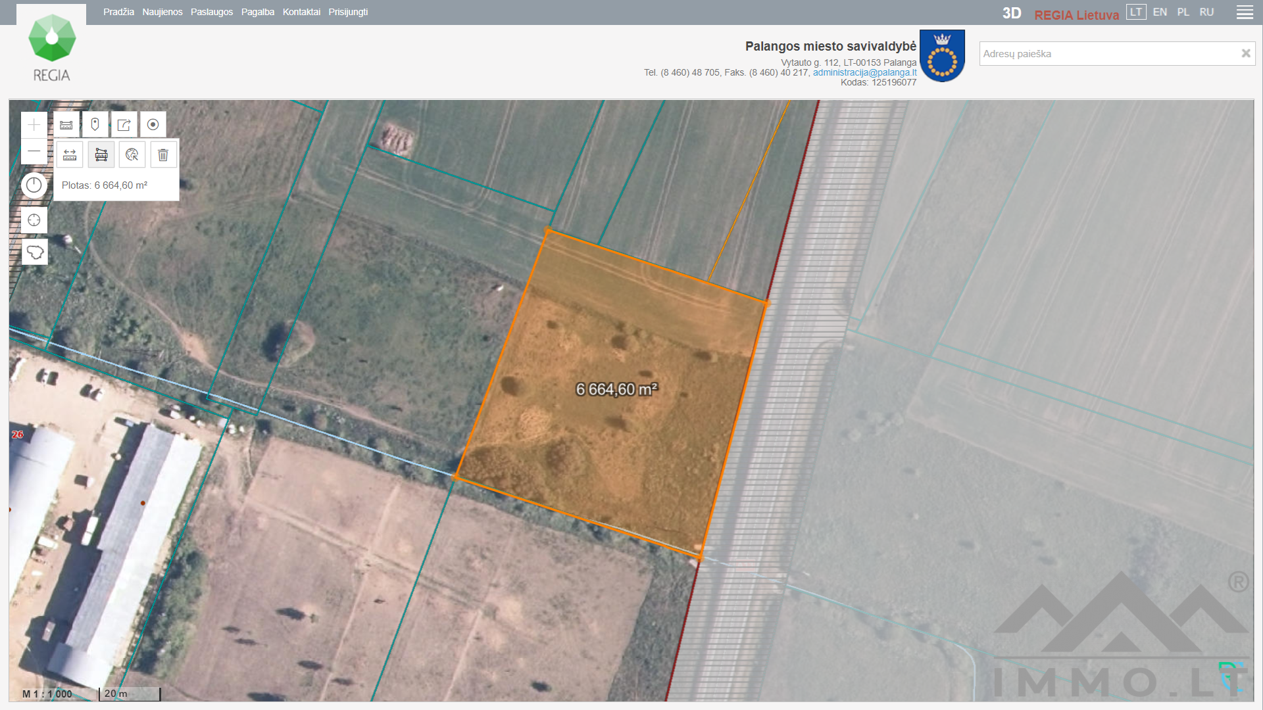Screen dimensions: 1263x710
Task: Click Kodas: 125196077 text
Action: (878, 82)
